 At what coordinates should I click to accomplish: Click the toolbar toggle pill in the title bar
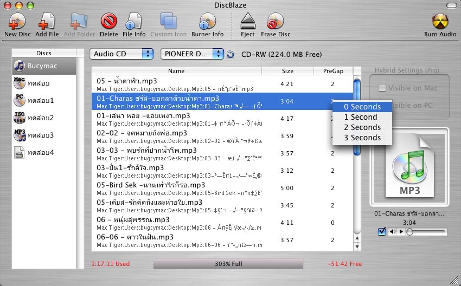[x=451, y=5]
